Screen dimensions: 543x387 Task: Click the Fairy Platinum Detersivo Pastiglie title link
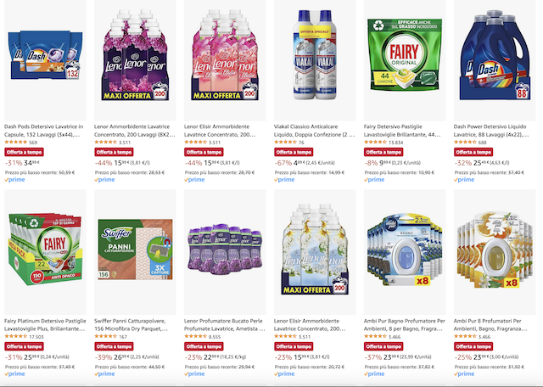point(45,325)
